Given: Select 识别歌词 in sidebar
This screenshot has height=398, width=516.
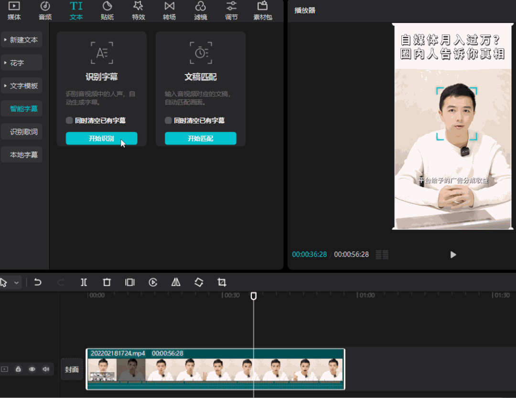Looking at the screenshot, I should [21, 132].
